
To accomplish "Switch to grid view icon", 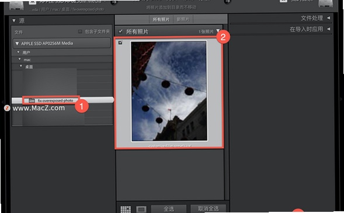I will [x=126, y=209].
